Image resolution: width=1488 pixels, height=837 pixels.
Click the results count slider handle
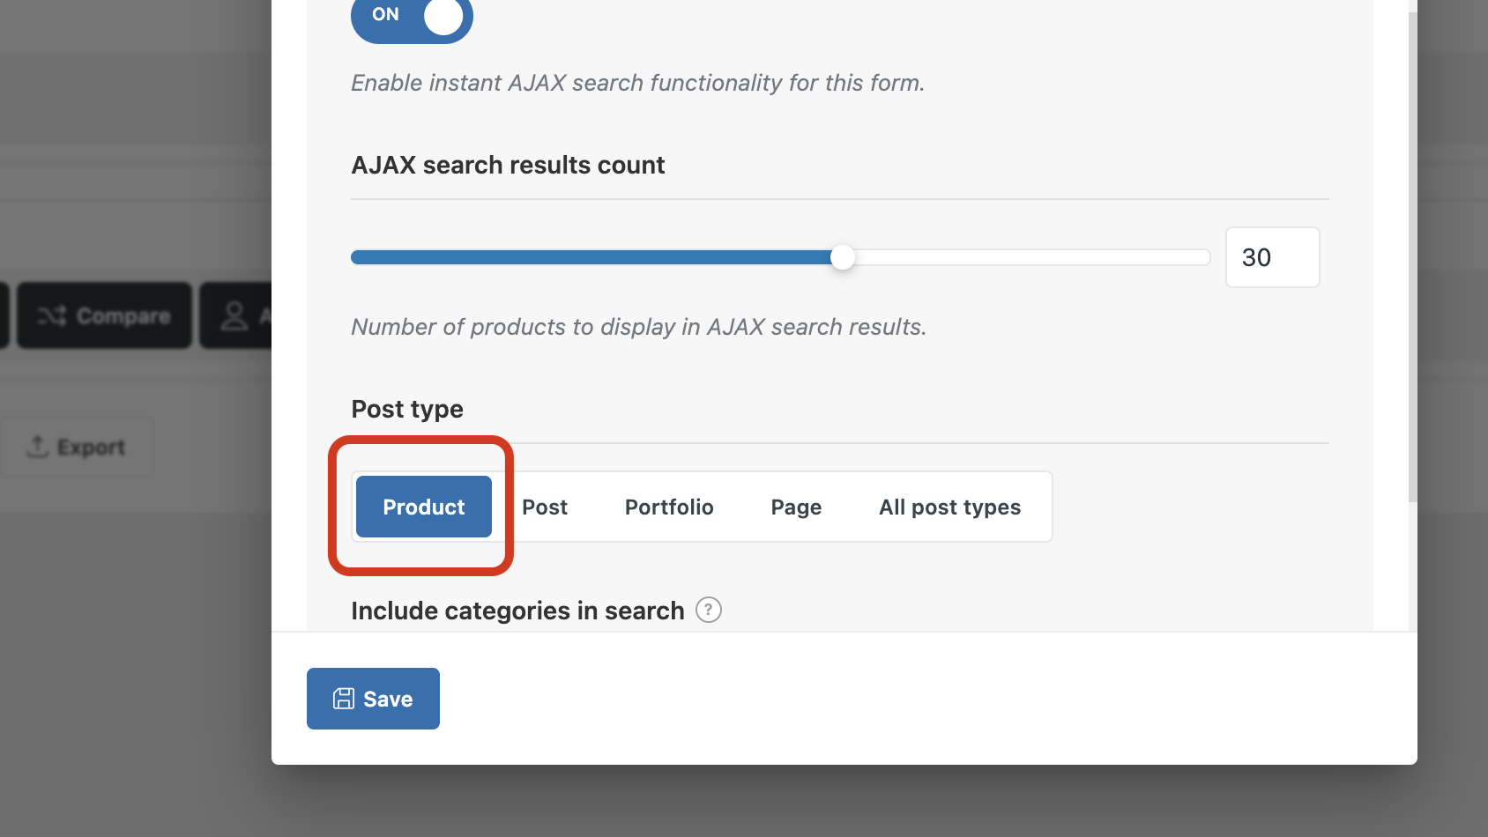pyautogui.click(x=843, y=257)
